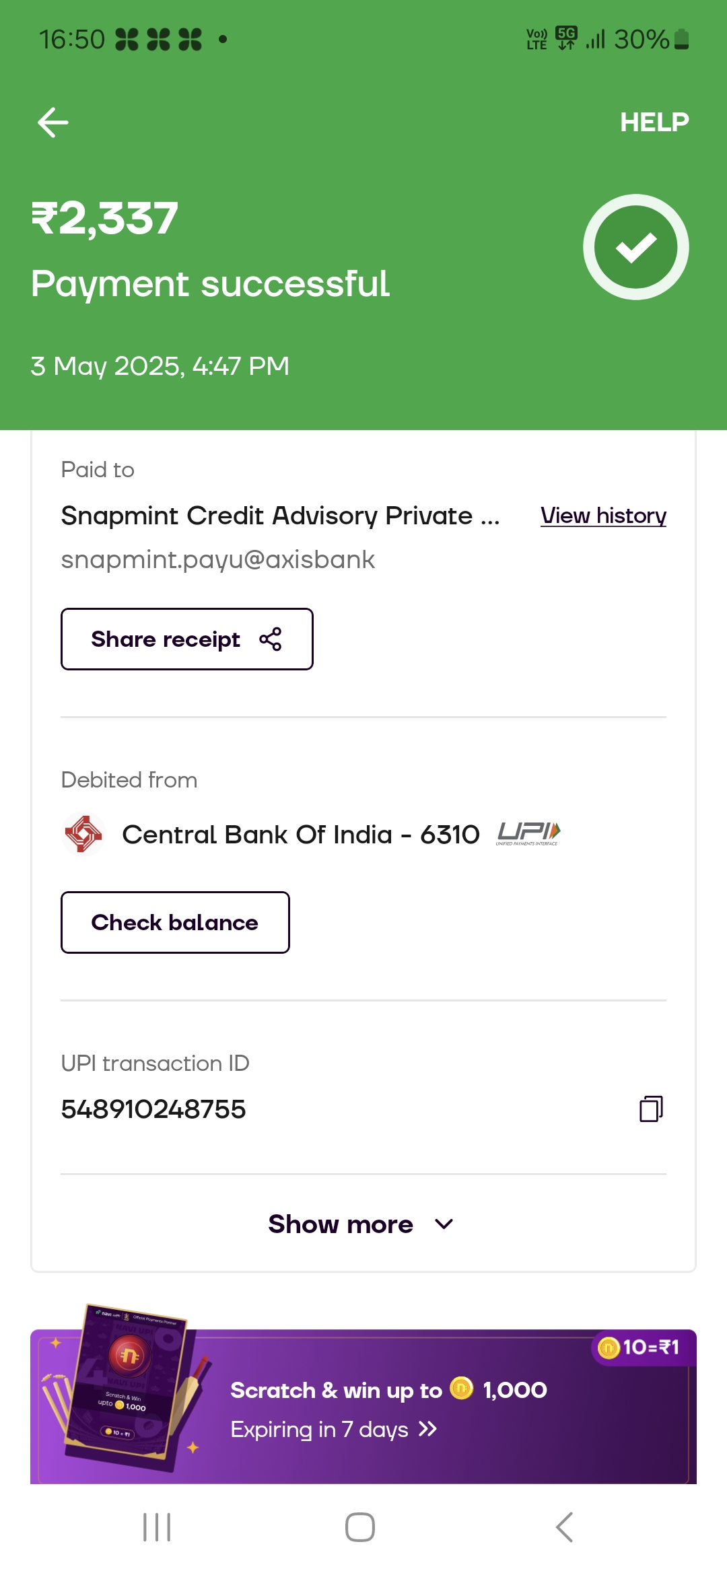The image size is (727, 1575).
Task: Tap the back arrow in header
Action: [53, 123]
